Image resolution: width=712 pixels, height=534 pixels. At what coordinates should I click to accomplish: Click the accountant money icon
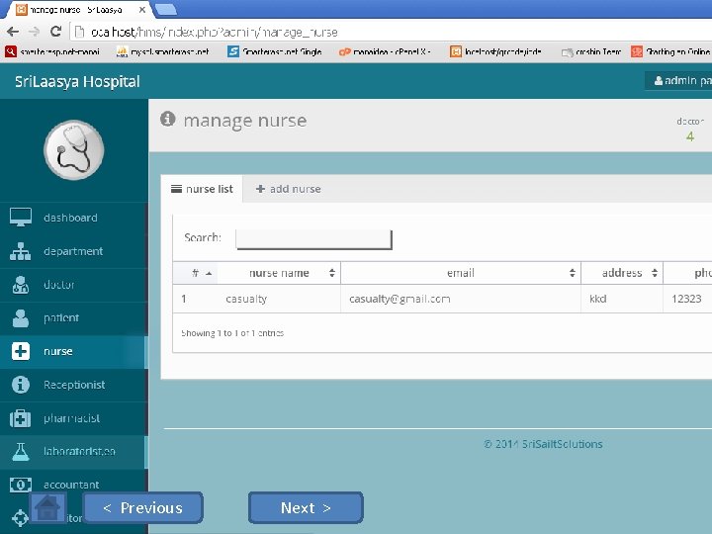(21, 485)
